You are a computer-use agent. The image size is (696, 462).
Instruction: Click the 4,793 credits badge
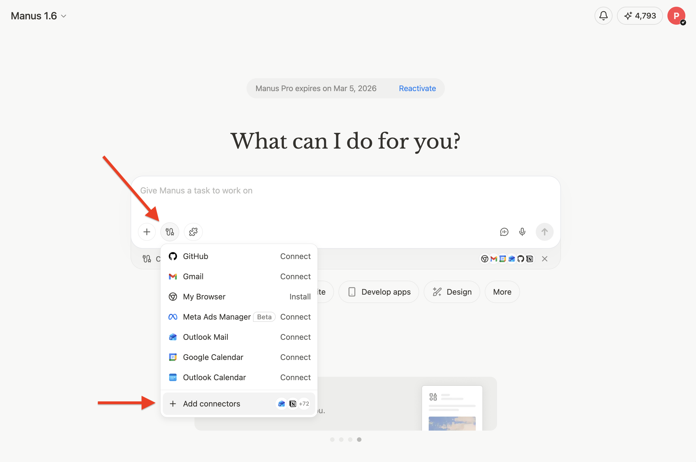point(640,16)
